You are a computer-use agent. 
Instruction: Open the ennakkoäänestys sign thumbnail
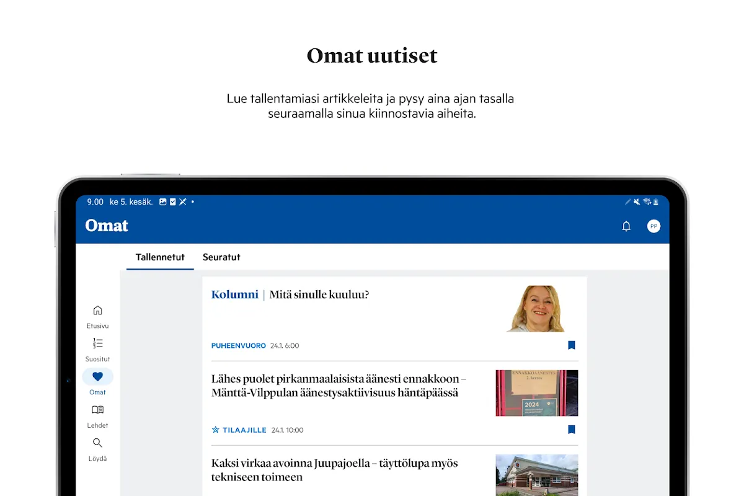tap(537, 393)
